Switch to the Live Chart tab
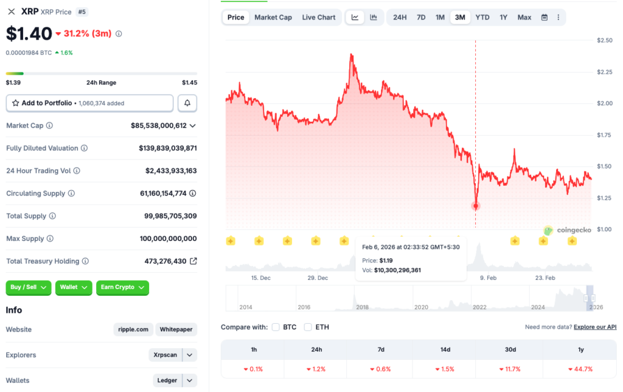 click(x=318, y=17)
